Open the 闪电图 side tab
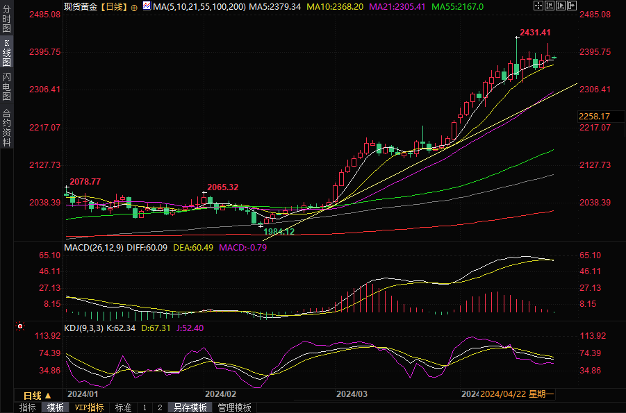Screen dimensions: 626x413 point(6,87)
